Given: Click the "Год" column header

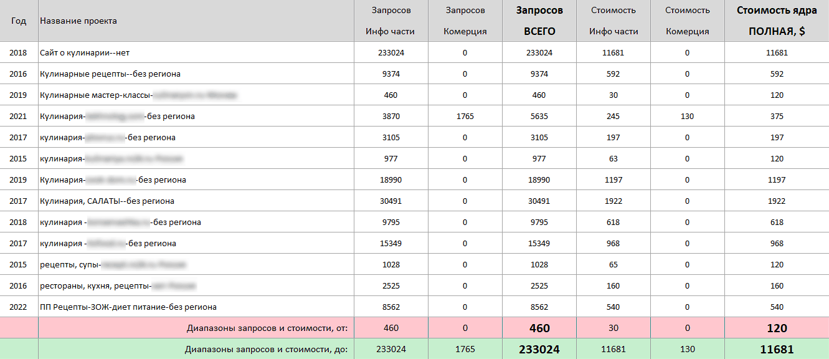Looking at the screenshot, I should click(x=19, y=21).
